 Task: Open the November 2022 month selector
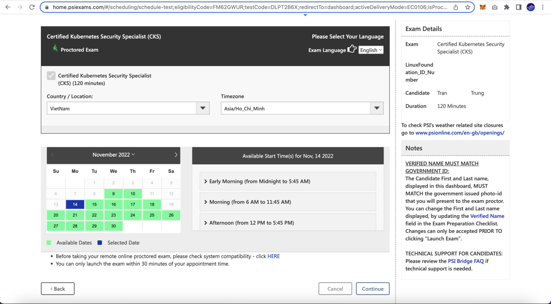tap(114, 155)
